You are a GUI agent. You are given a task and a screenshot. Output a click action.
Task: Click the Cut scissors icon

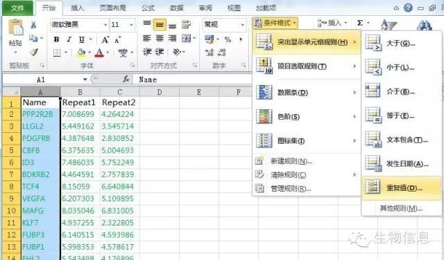pyautogui.click(x=33, y=25)
